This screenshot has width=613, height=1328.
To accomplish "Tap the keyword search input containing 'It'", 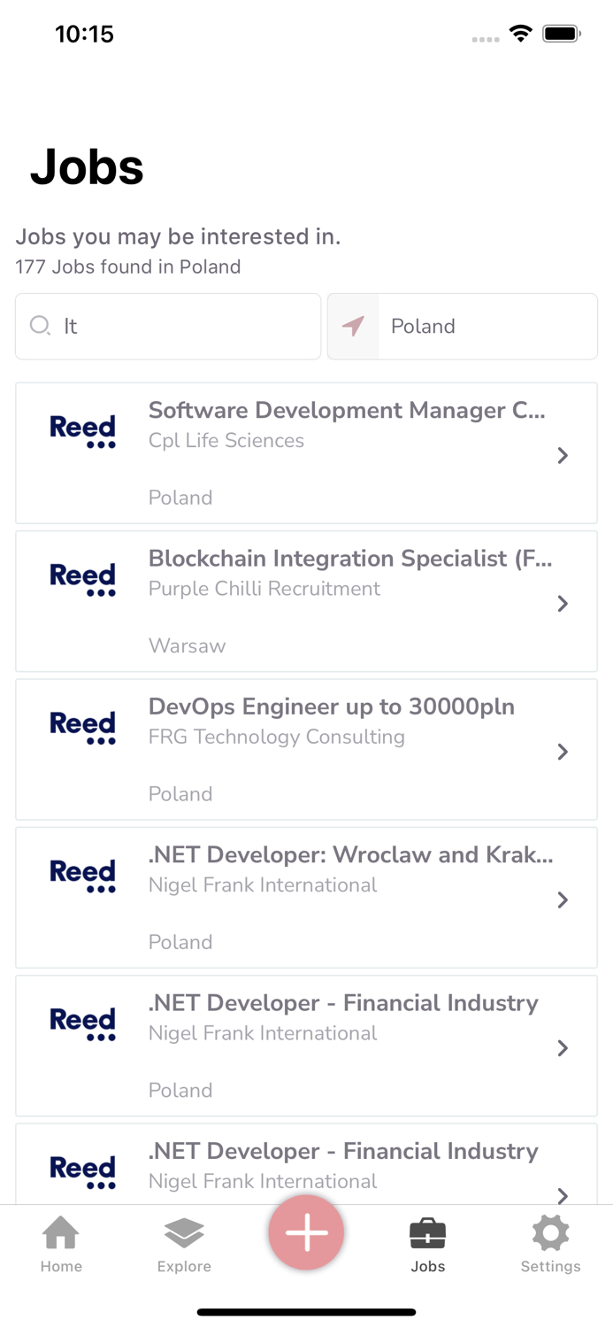I will [168, 326].
